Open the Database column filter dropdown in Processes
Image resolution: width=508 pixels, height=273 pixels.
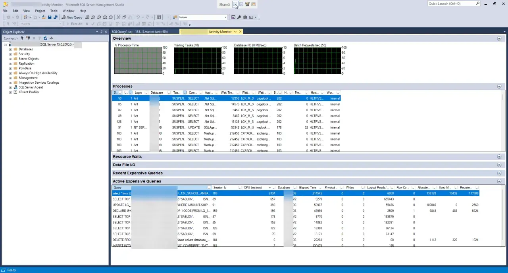point(169,93)
